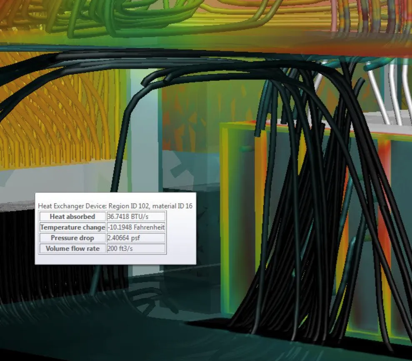Pick the yellow edge of the equipment cabinet

coord(226,187)
